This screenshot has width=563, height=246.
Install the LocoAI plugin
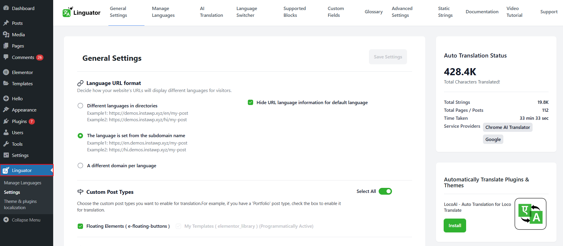455,226
